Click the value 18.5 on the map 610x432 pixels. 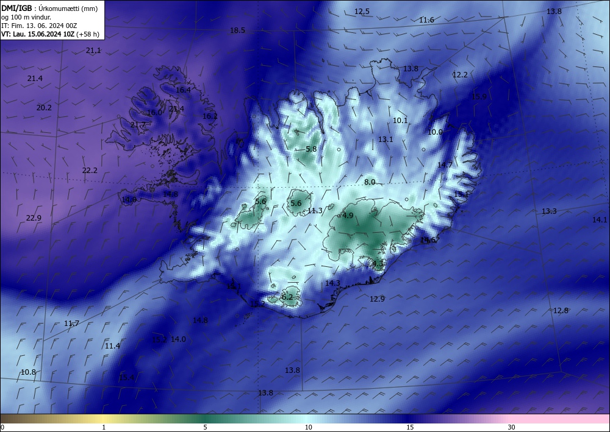pyautogui.click(x=237, y=30)
